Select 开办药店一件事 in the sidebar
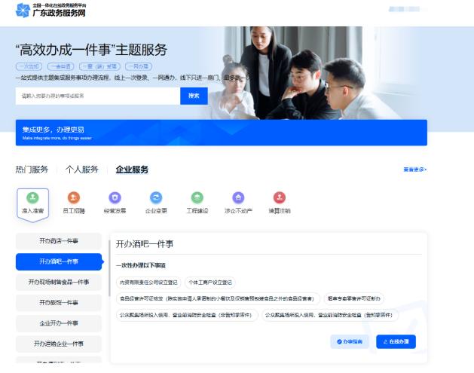The height and width of the screenshot is (373, 474). point(59,241)
